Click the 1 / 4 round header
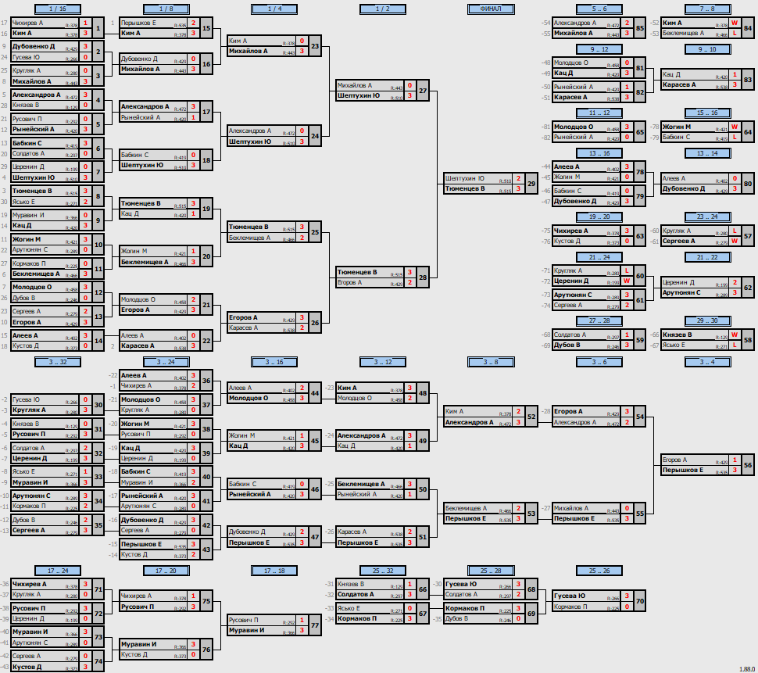Image resolution: width=758 pixels, height=673 pixels. 274,9
